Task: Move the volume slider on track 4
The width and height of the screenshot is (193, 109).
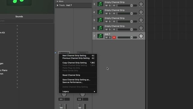Action: (x=131, y=13)
